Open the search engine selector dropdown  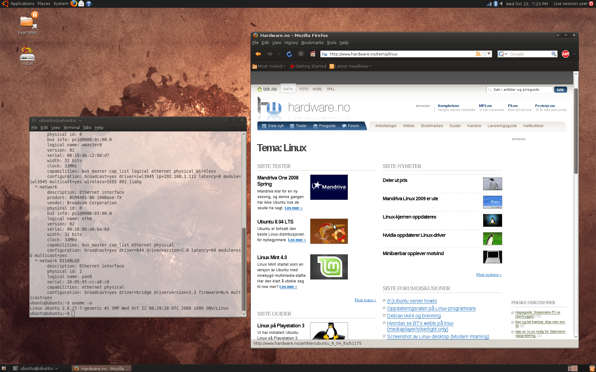(x=503, y=54)
